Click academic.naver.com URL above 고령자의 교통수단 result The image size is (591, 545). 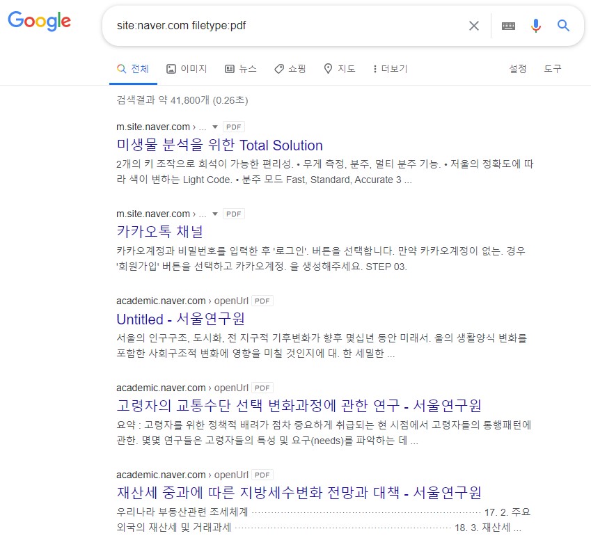pos(182,388)
